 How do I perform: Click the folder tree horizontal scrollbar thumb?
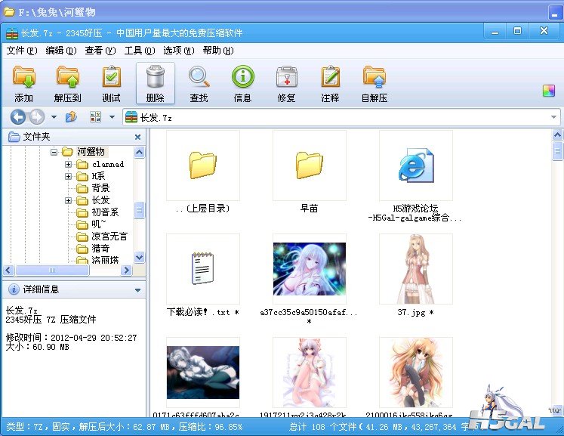[52, 270]
